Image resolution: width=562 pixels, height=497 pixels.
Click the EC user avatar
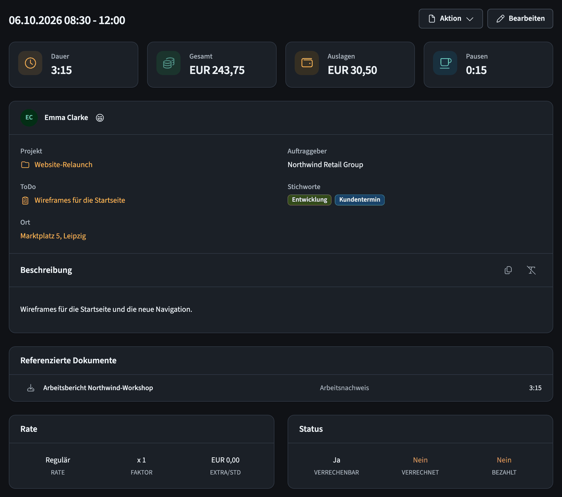coord(29,118)
